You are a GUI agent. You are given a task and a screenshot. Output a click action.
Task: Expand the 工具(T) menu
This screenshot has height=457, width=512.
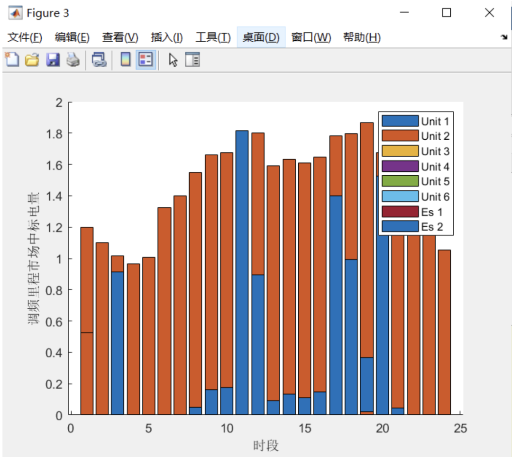(x=213, y=37)
